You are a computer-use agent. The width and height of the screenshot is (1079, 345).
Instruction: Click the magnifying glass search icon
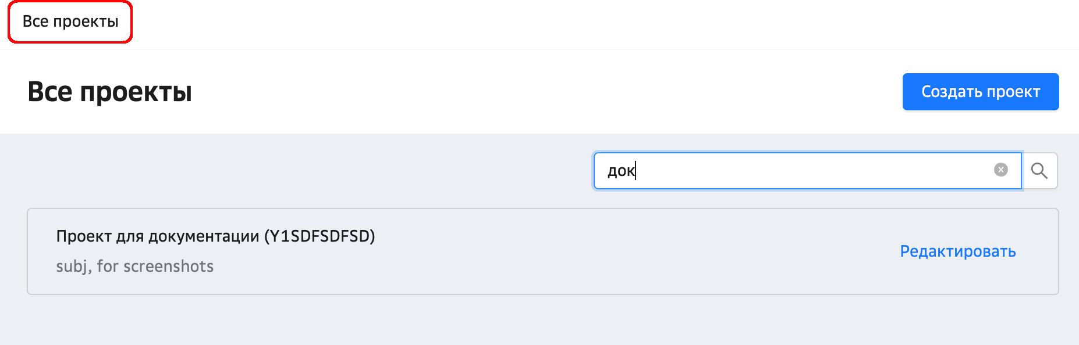point(1039,171)
